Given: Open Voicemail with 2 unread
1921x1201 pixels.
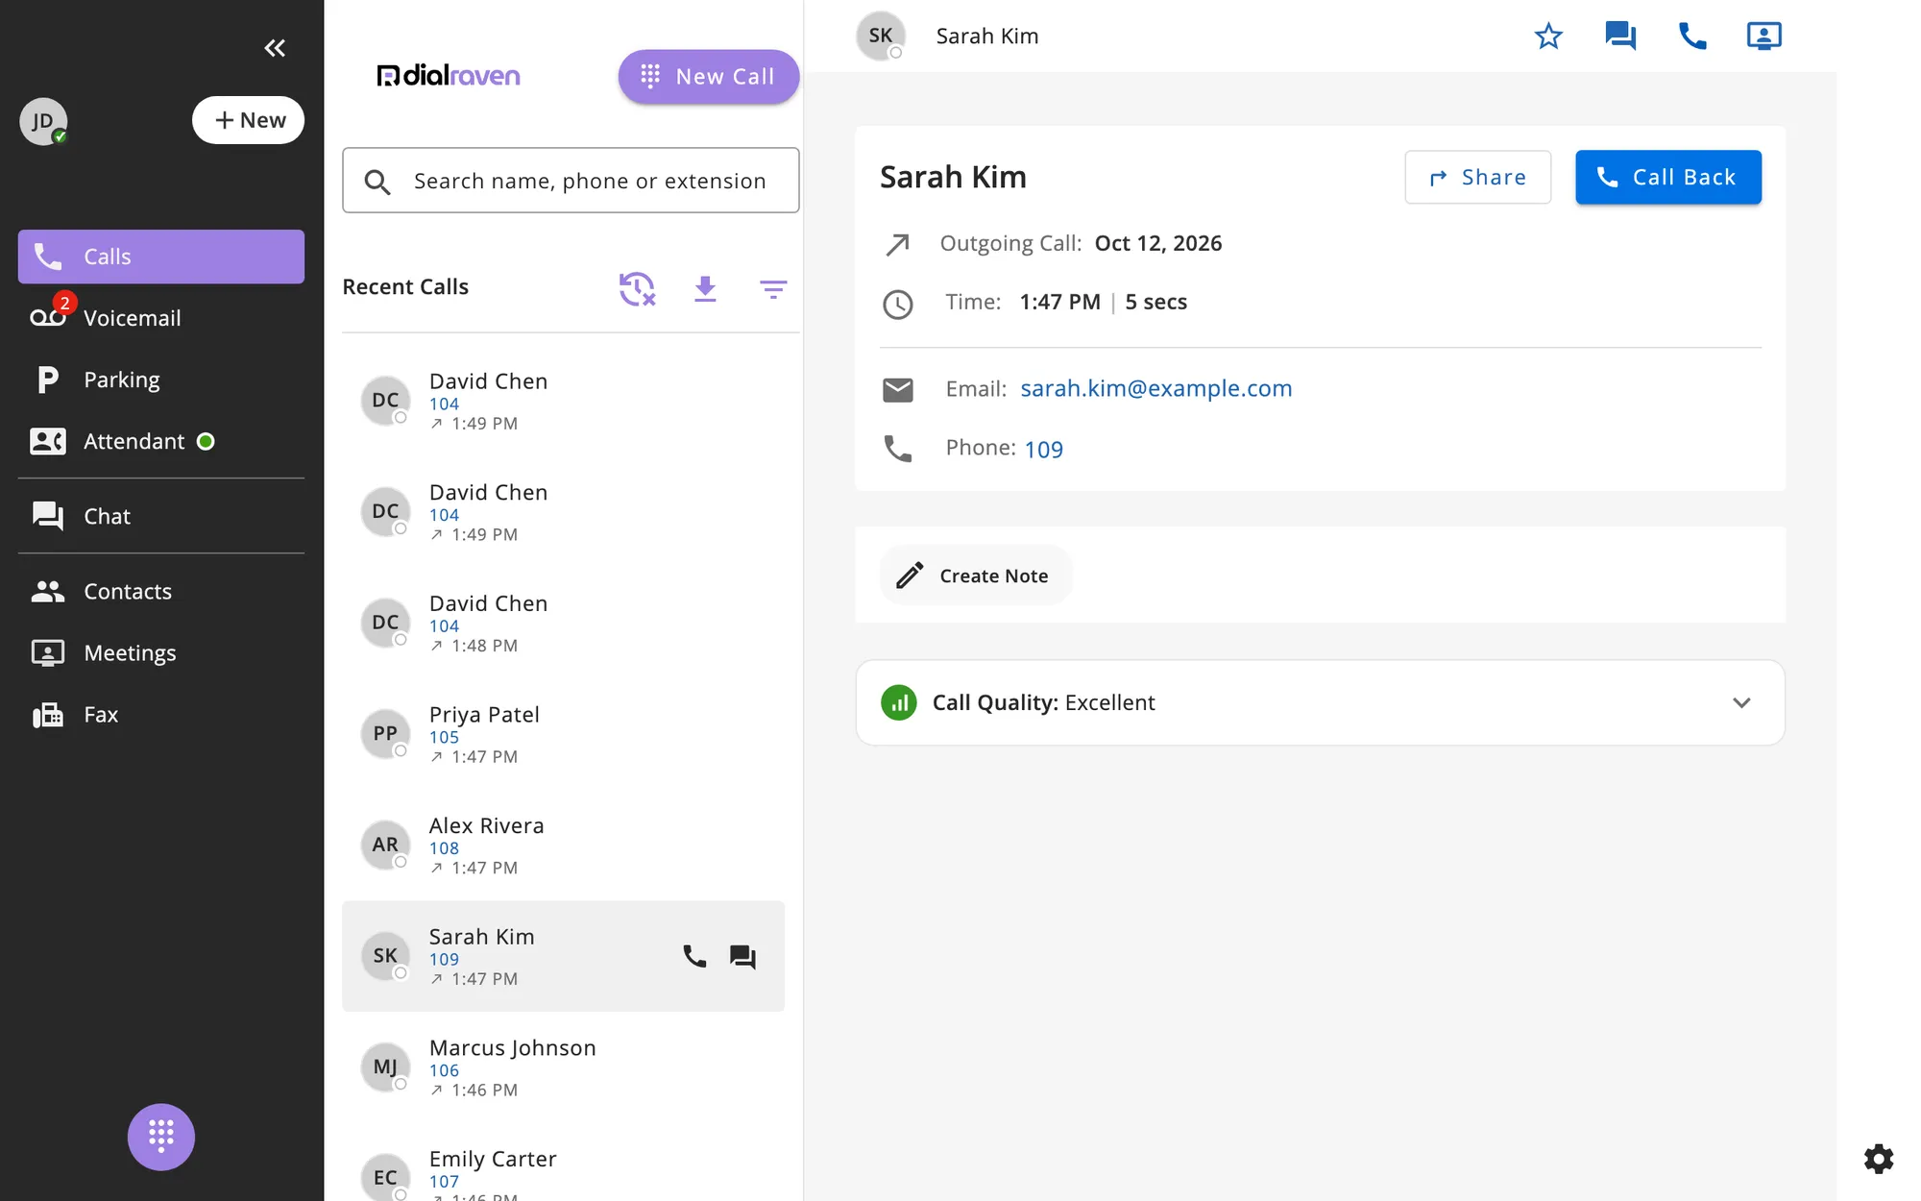Looking at the screenshot, I should (x=161, y=318).
